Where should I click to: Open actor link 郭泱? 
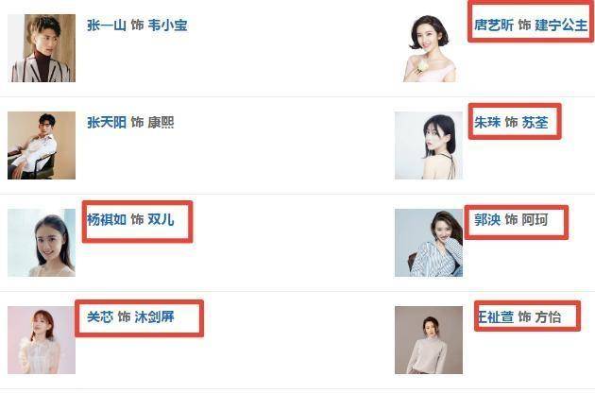point(486,220)
